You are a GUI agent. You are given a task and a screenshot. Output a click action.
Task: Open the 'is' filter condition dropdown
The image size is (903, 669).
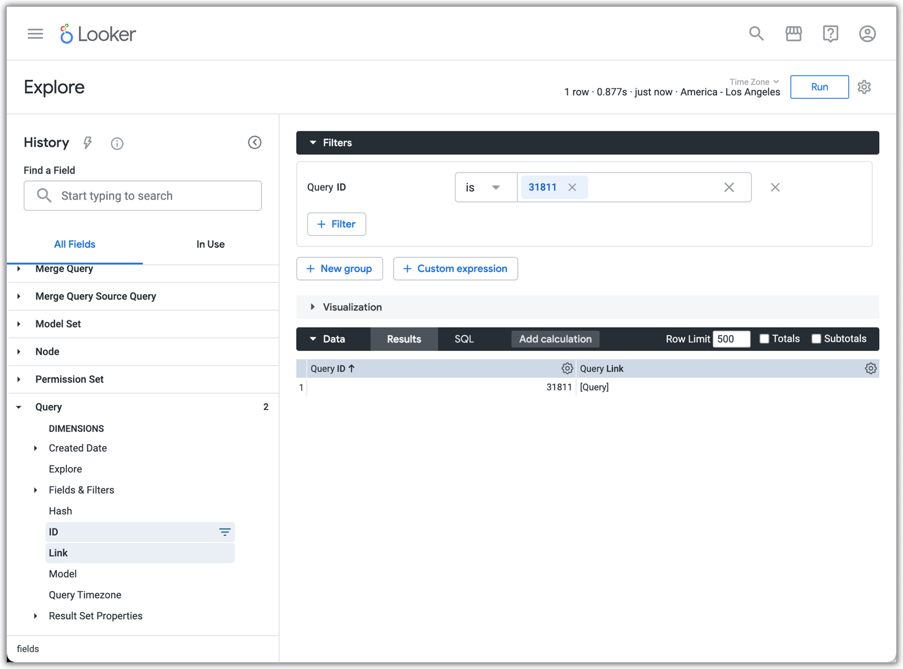[x=485, y=188]
